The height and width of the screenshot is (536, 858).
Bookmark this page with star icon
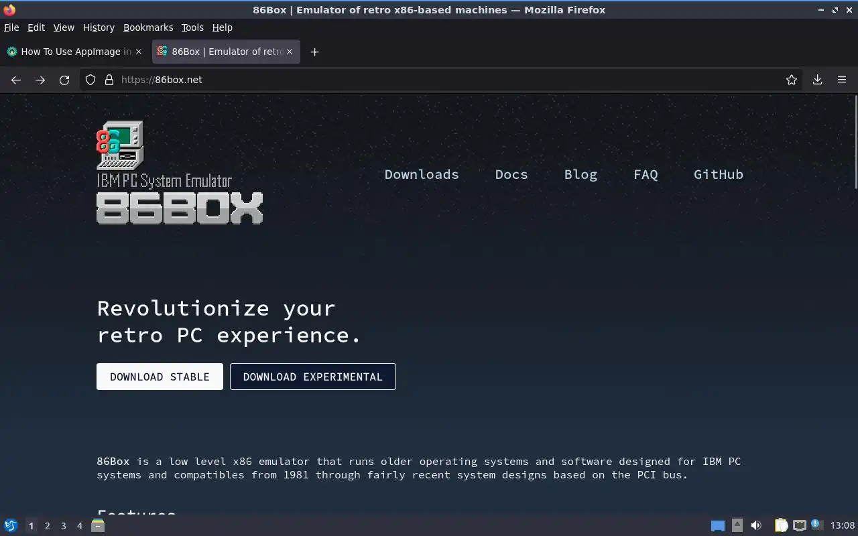[792, 80]
